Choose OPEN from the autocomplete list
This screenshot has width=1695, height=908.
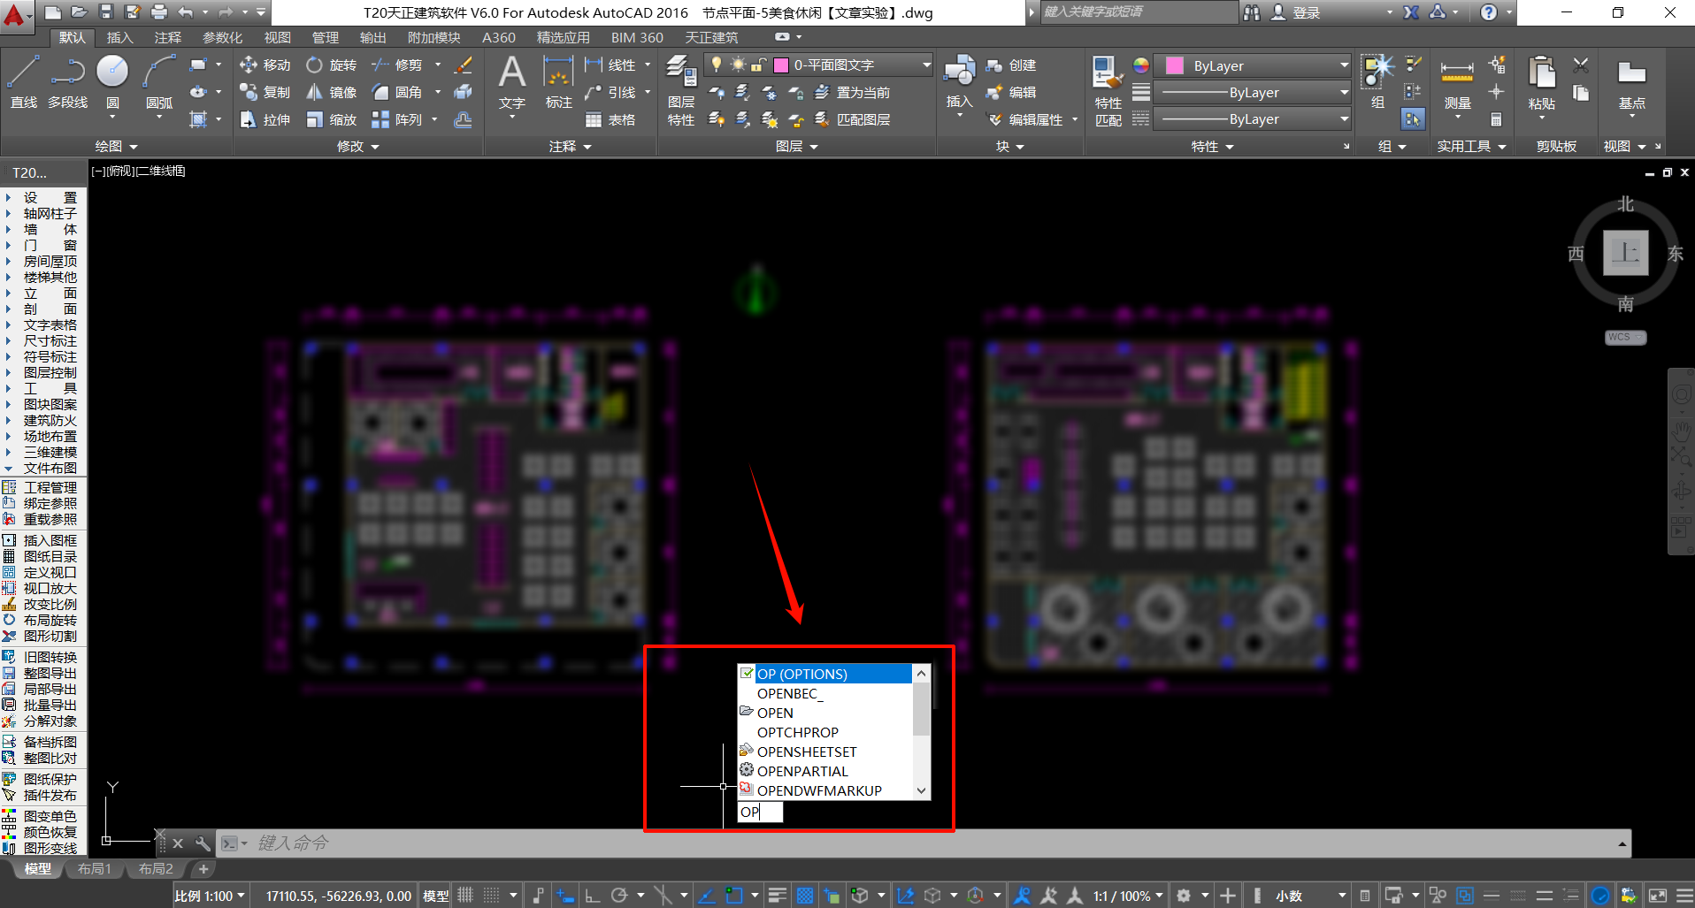click(775, 713)
